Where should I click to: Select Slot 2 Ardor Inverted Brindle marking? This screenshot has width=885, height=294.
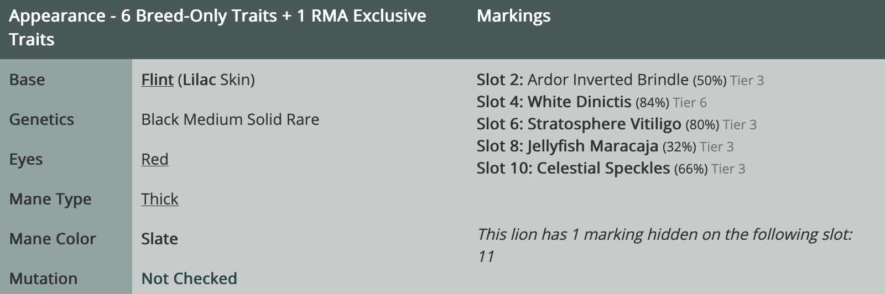pos(607,80)
